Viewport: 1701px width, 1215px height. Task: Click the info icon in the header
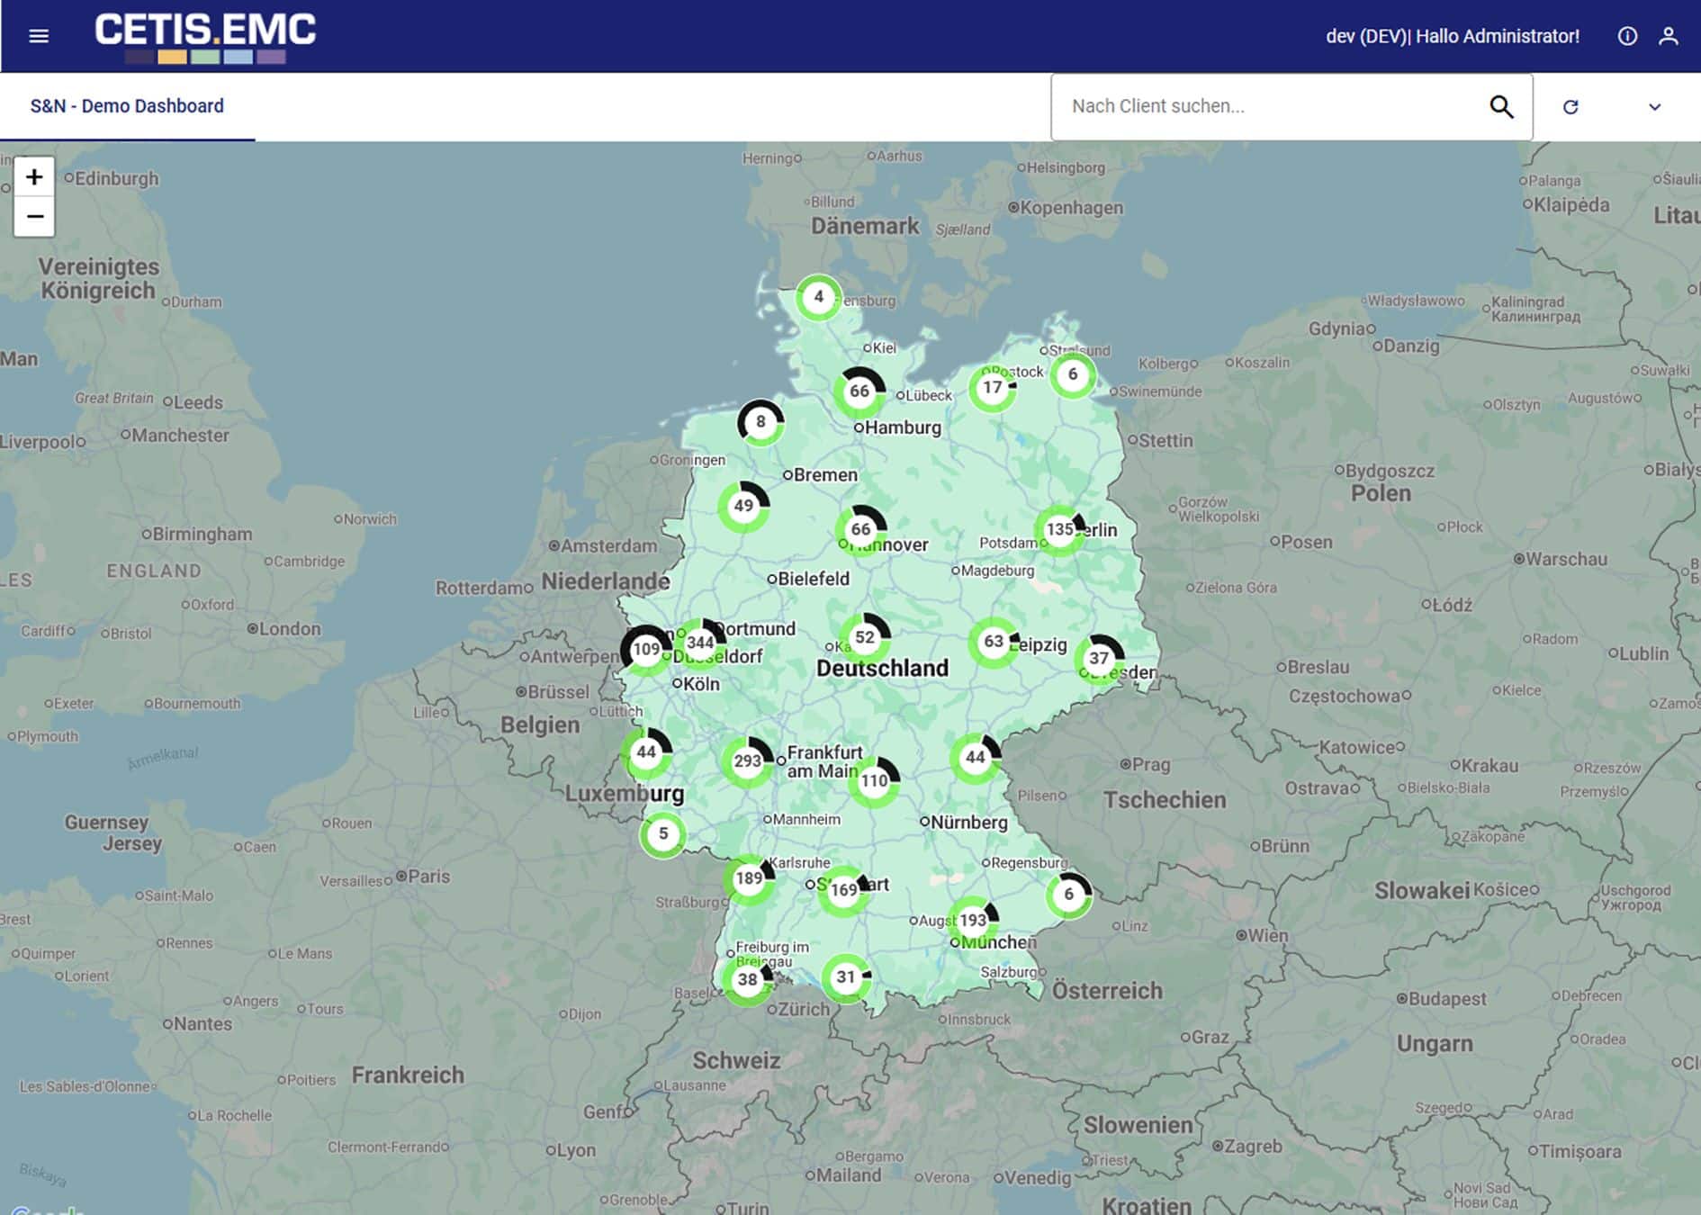coord(1627,36)
